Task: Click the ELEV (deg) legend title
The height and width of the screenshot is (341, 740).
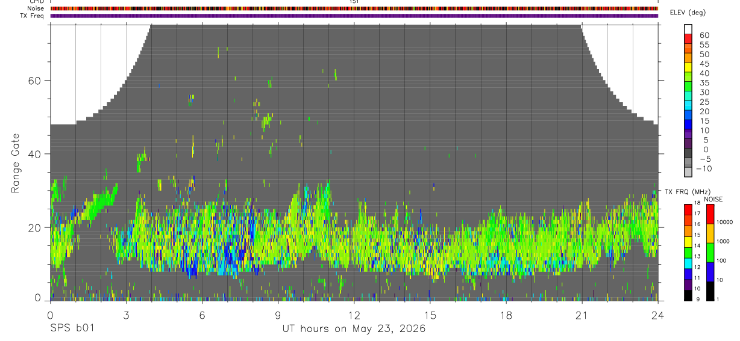Action: point(688,13)
